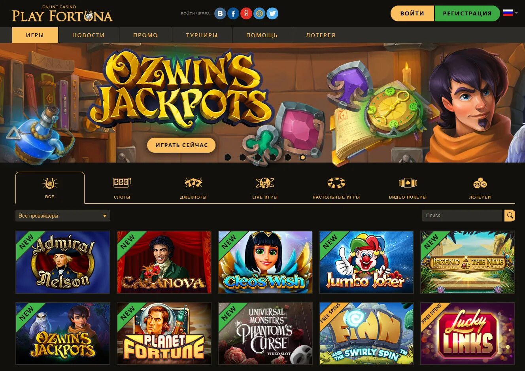Screen dimensions: 525x371
Task: Open the Лотереи category icon
Action: click(480, 183)
